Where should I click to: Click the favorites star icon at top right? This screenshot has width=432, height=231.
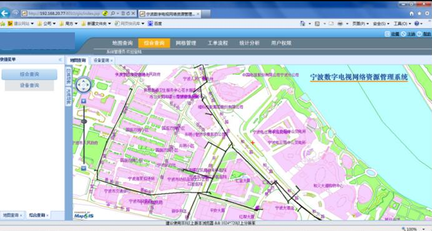420,13
